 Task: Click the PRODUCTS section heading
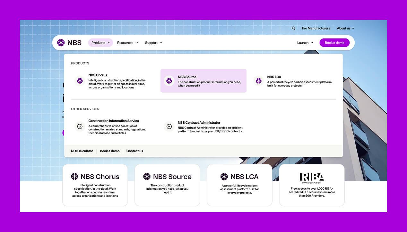point(80,63)
